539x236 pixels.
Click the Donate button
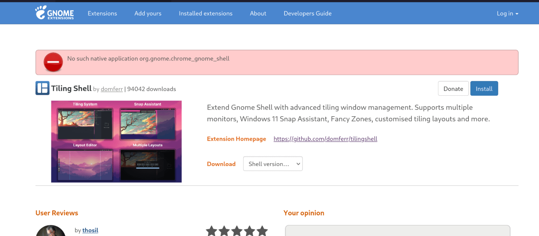(x=453, y=89)
